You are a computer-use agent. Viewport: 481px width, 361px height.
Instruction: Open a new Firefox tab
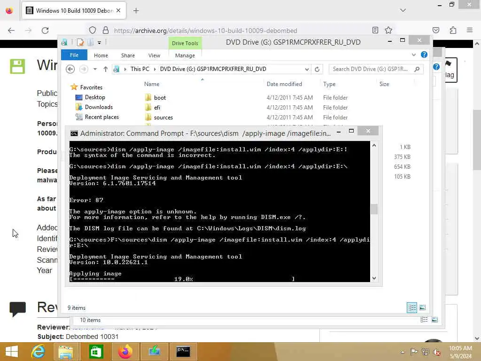click(x=136, y=11)
